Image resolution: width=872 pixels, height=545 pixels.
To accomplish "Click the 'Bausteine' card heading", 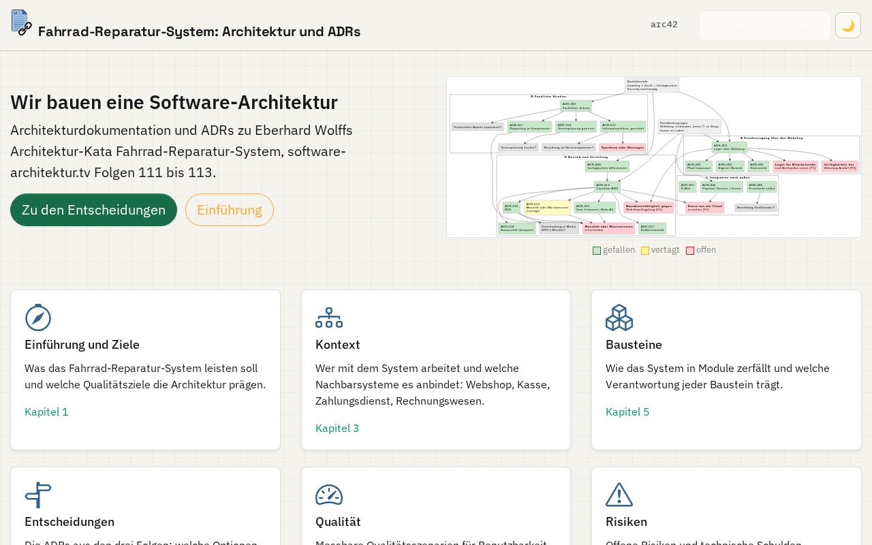I will coord(634,345).
